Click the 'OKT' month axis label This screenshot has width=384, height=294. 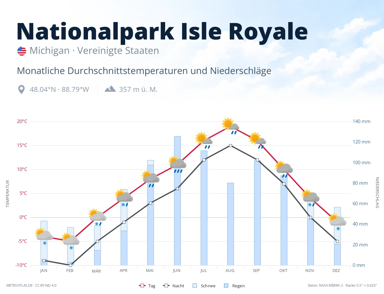tap(283, 270)
